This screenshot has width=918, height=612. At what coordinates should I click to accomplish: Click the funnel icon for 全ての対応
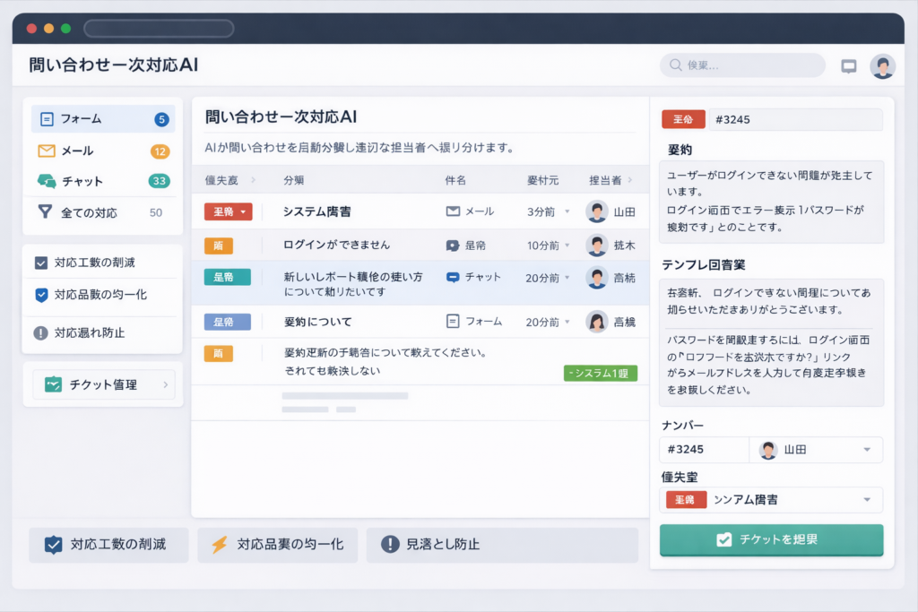45,212
